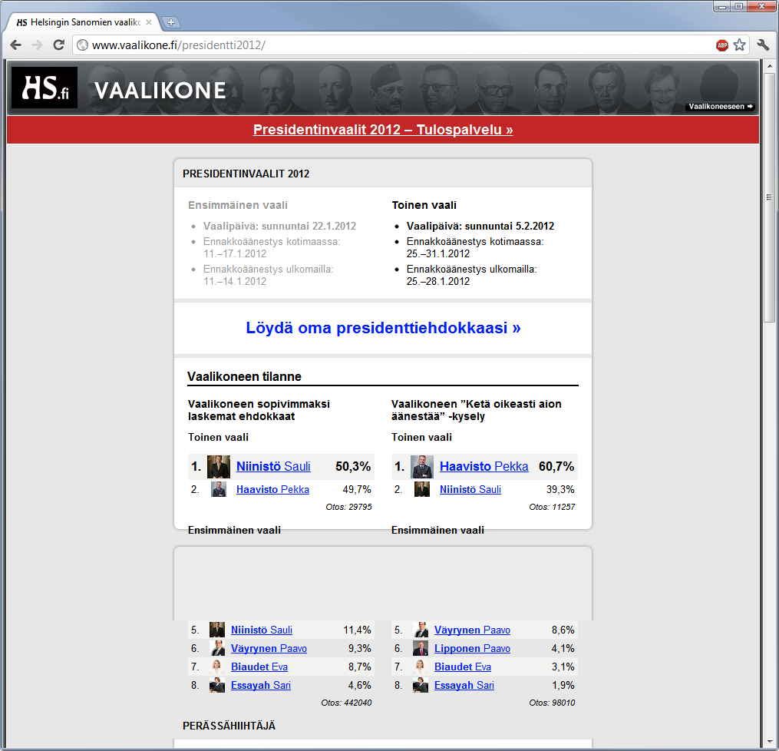779x751 pixels.
Task: Click the 'PERÄSSÄHIIHTÄJÄ' heading
Action: [229, 726]
